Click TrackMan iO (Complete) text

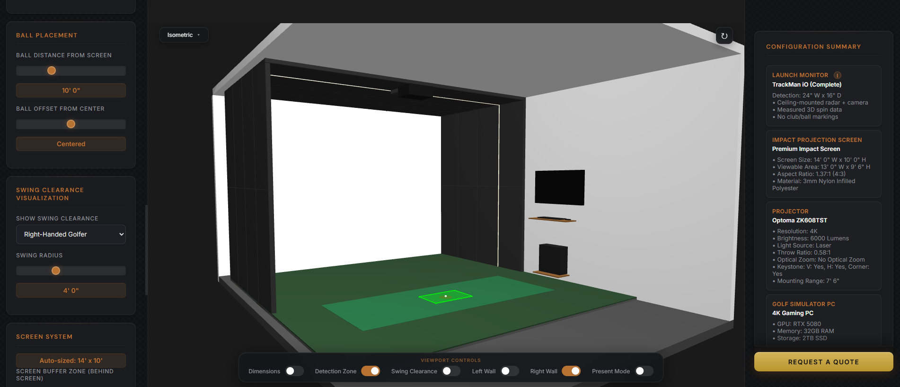[x=807, y=85]
